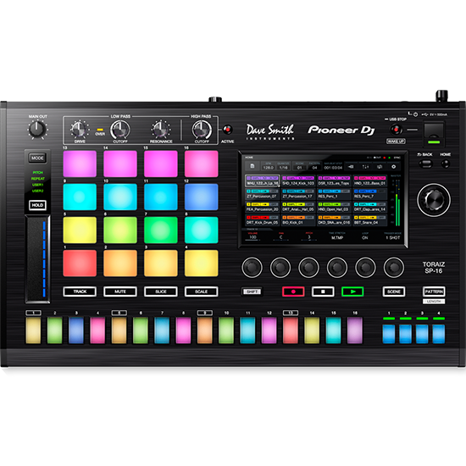Tap the Trigger Mode 1 SHOT parameter
The width and height of the screenshot is (466, 466).
pyautogui.click(x=392, y=236)
